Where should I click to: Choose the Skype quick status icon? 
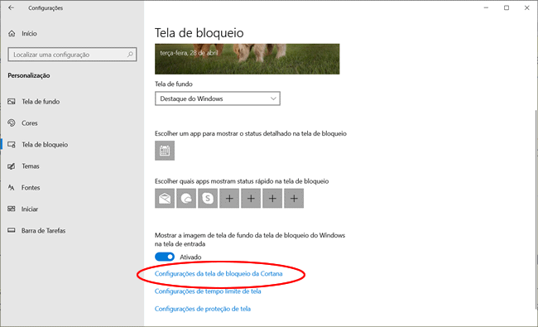[x=208, y=199]
